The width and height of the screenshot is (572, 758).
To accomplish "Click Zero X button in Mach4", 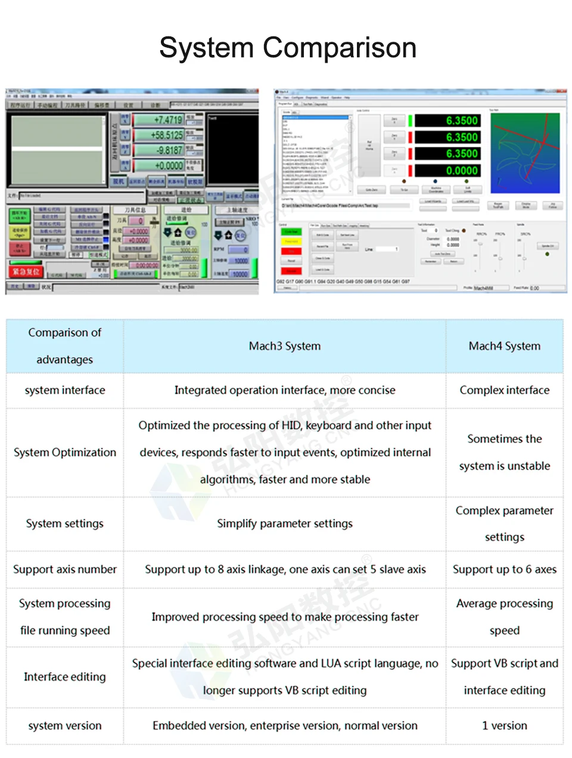I will point(394,120).
